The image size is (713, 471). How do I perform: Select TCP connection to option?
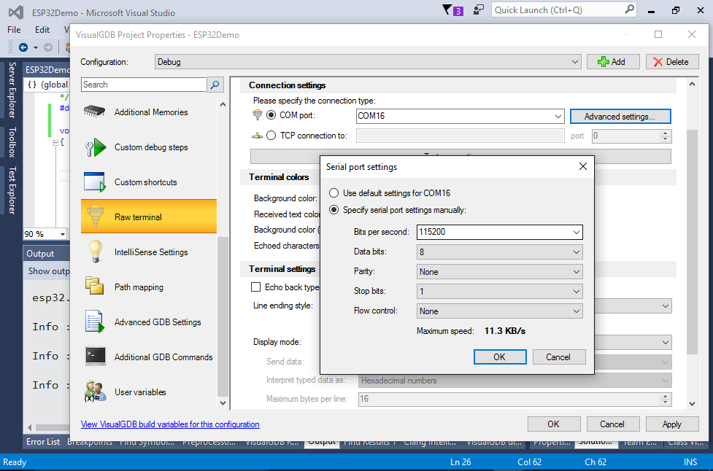coord(271,136)
